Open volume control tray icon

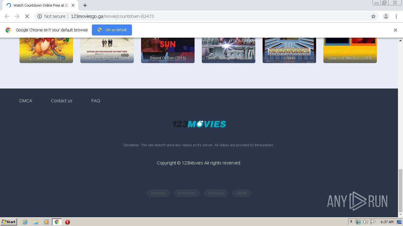coord(365,222)
